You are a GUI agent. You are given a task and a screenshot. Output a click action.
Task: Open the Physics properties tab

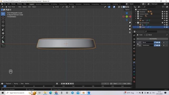tap(134, 68)
